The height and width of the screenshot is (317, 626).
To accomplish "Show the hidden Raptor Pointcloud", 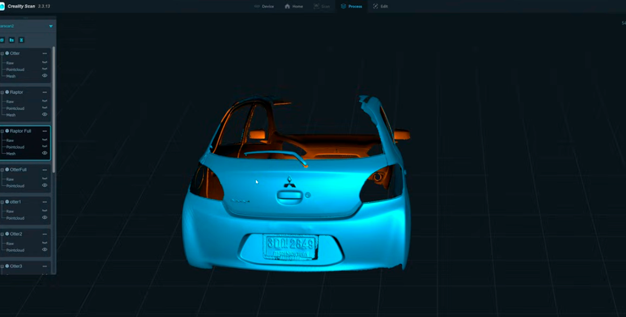I will (45, 108).
